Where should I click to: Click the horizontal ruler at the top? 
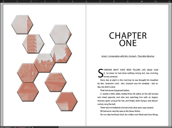pos(86,1)
